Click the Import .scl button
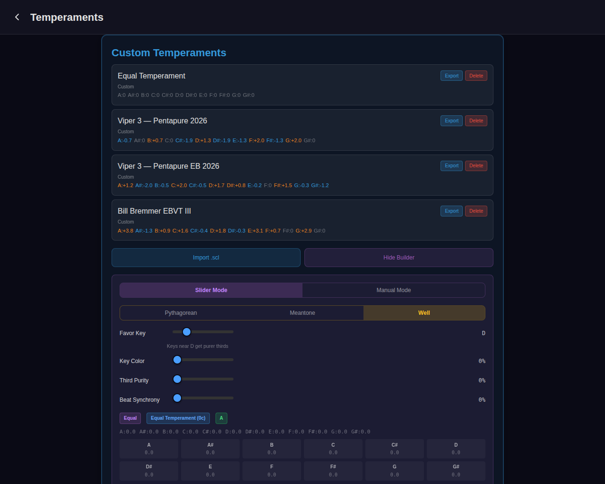605x484 pixels. 206,258
